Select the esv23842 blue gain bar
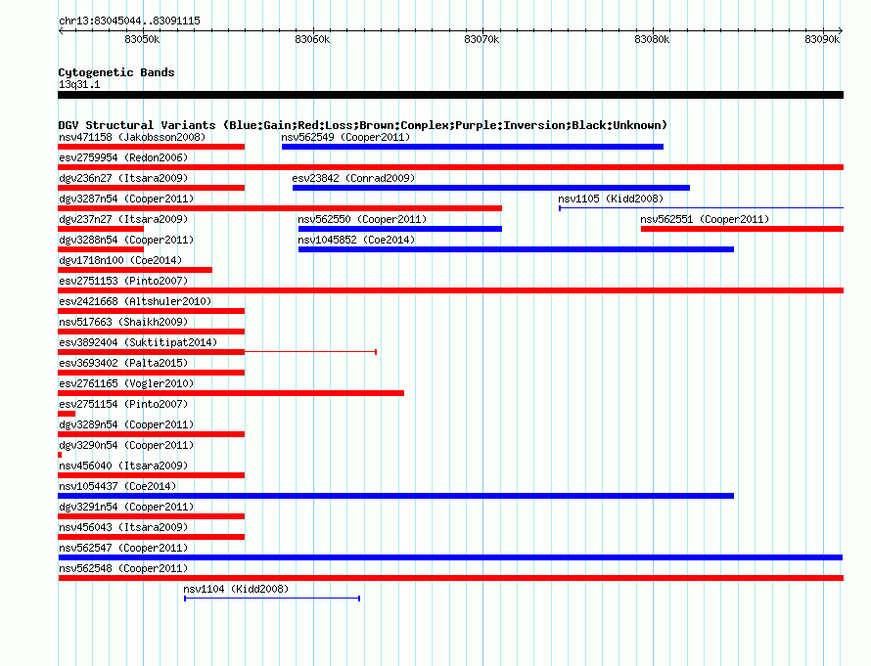This screenshot has height=666, width=871. pos(491,188)
